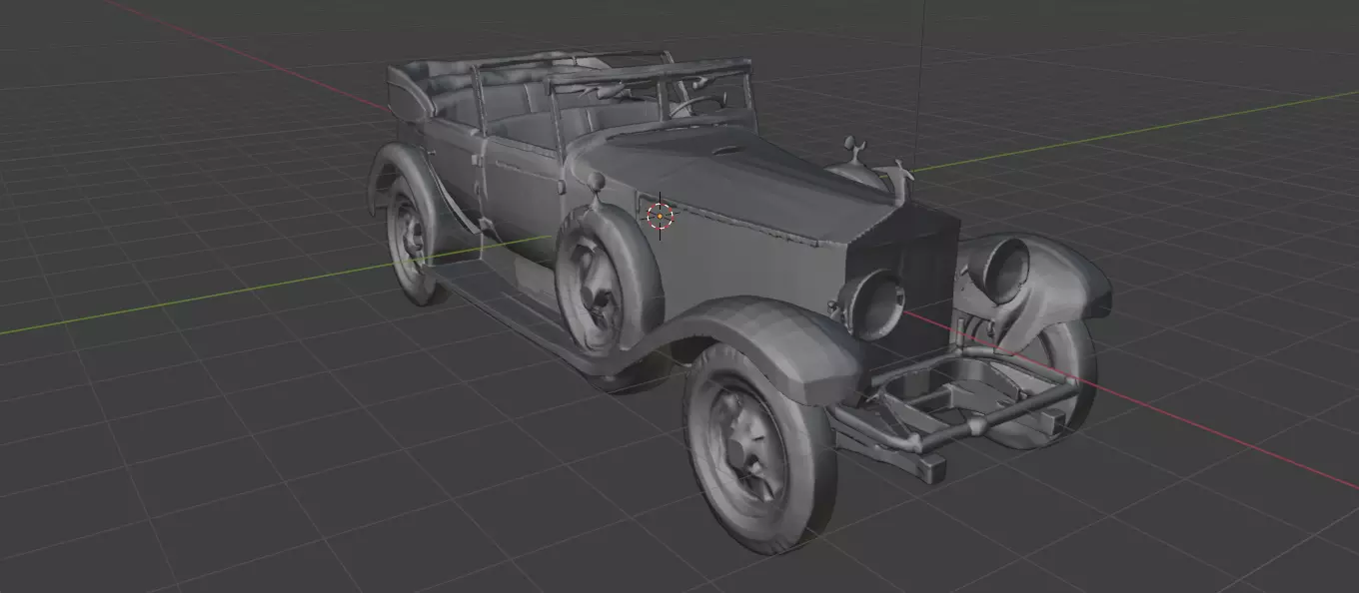This screenshot has height=593, width=1359.
Task: Select the car's front left wheel
Action: pos(761,447)
